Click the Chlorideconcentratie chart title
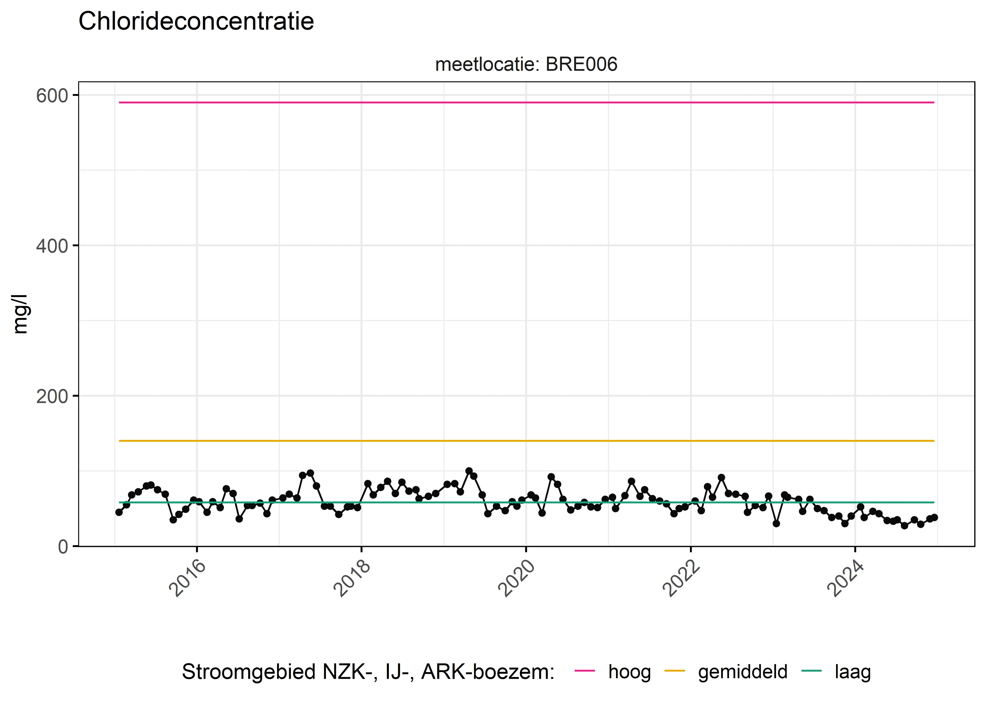This screenshot has width=986, height=705. coord(196,21)
